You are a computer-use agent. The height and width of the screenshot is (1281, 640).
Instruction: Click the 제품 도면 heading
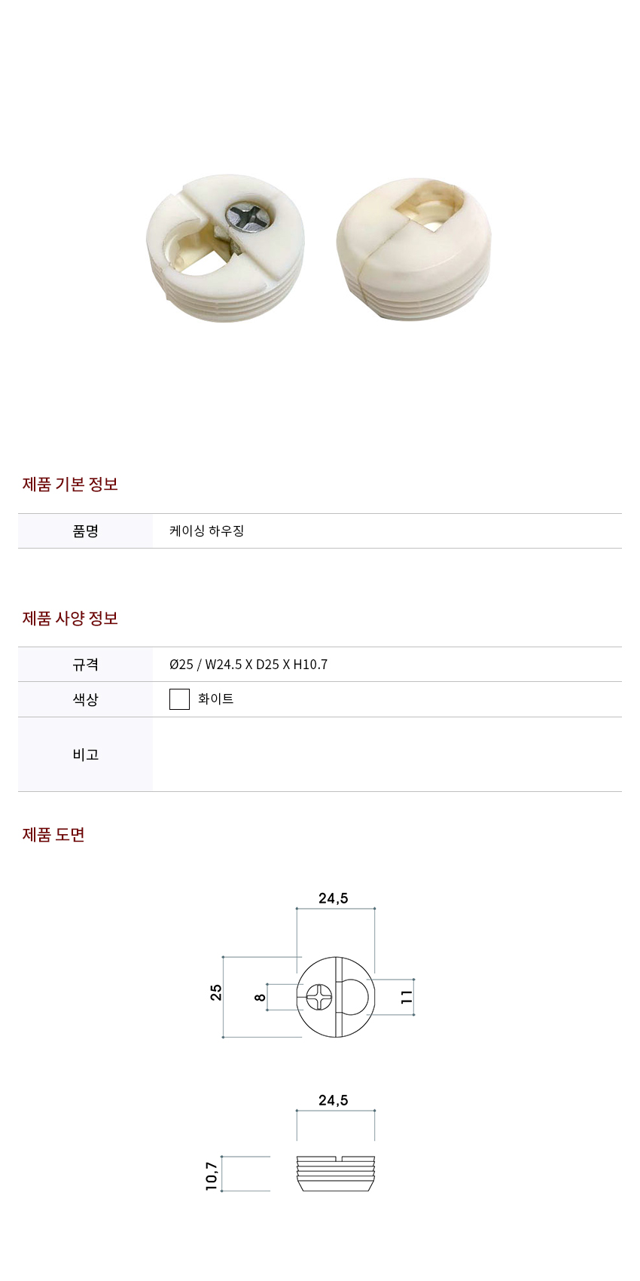coord(53,835)
